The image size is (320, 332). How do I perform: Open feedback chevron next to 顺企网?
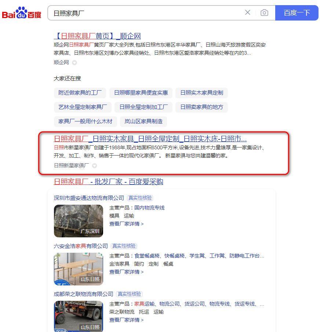click(74, 62)
